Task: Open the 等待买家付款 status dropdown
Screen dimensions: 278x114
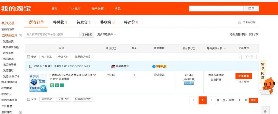Action: 216,49
